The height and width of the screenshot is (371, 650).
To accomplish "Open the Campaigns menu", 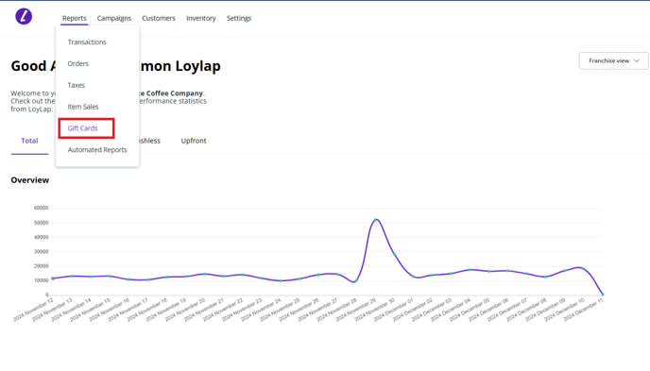I will click(x=114, y=18).
